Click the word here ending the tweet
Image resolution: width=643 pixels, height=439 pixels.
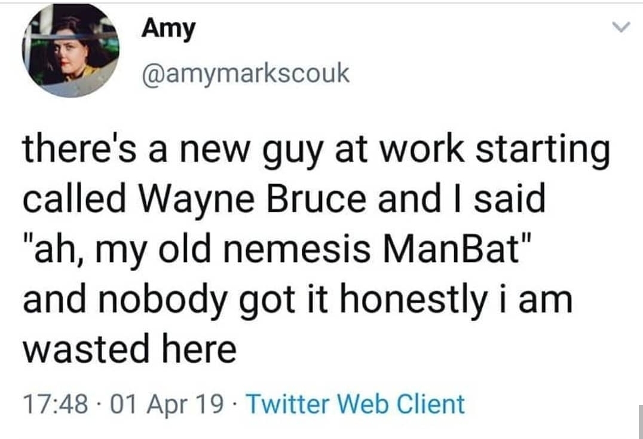[198, 349]
